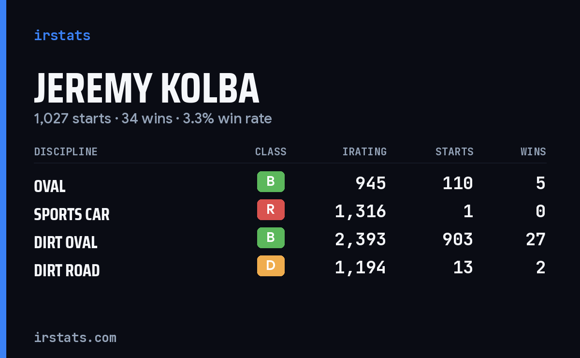Click the green B badge for Dirt Oval
The image size is (580, 358).
click(x=271, y=238)
